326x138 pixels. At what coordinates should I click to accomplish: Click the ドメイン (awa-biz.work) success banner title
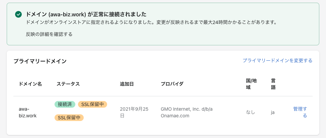click(x=86, y=14)
